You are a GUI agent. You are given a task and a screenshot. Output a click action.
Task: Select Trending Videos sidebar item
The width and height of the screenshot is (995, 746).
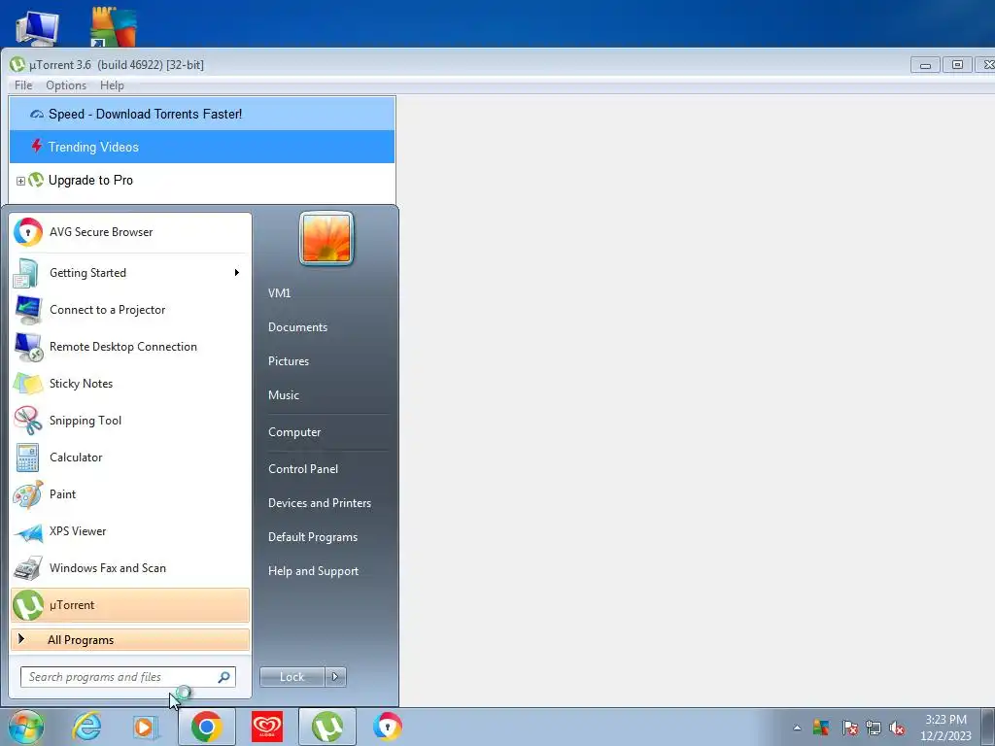(x=202, y=148)
